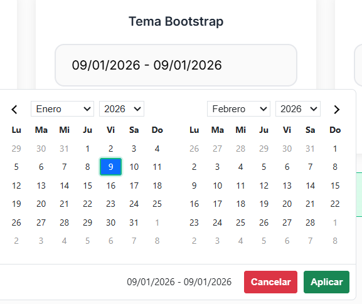Select grayed December 29 in Enero calendar
Viewport: 362px width, 304px height.
[16, 149]
